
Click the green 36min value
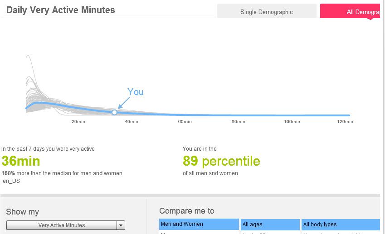click(21, 161)
